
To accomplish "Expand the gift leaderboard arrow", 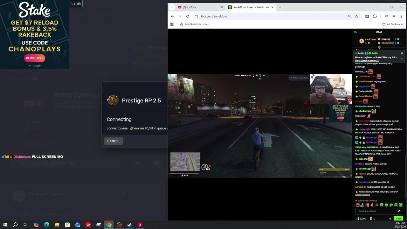I will [x=379, y=48].
